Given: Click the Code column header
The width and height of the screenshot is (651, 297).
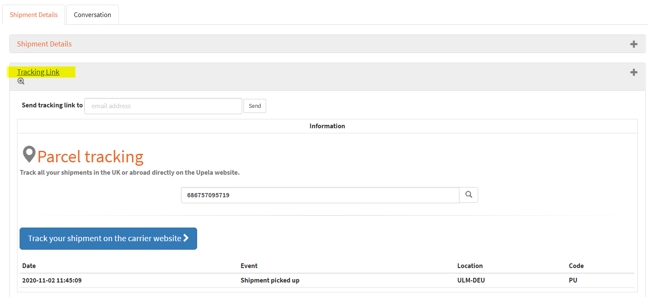Looking at the screenshot, I should pos(576,266).
